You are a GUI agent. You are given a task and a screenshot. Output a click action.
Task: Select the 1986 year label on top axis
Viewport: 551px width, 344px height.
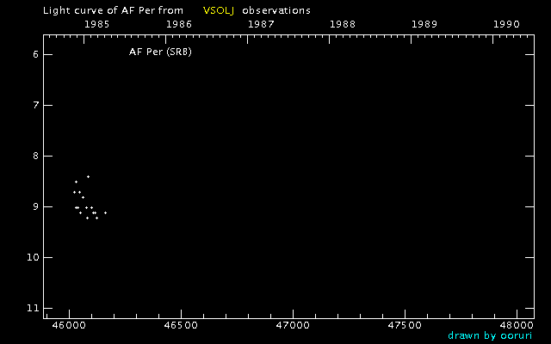[178, 24]
